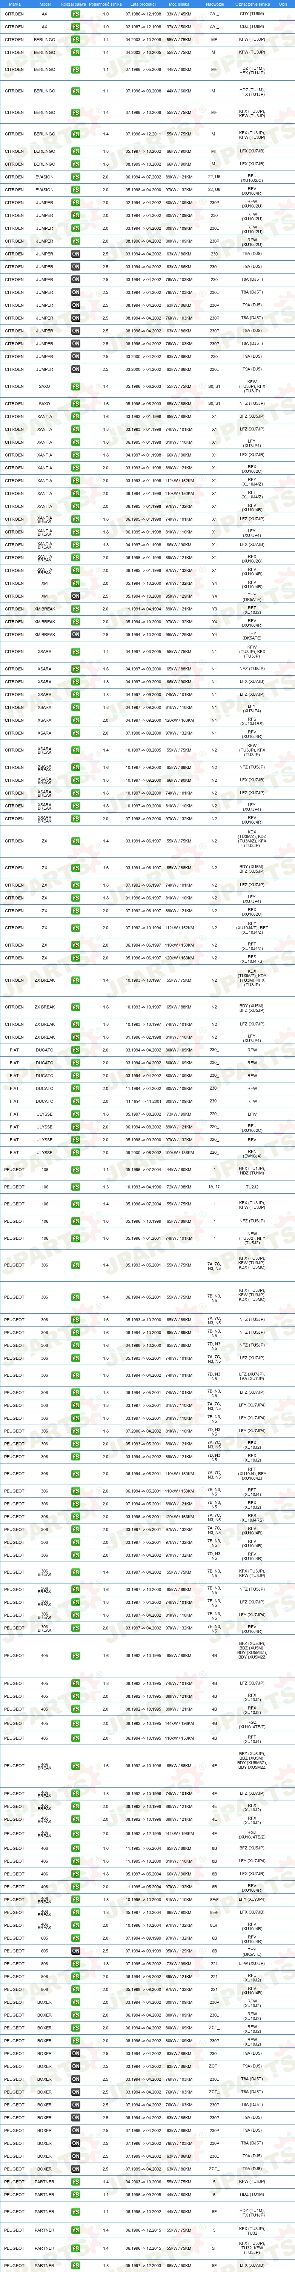
Task: Click the diesel ON icon in the PEUGEOT 605 THY row
Action: pyautogui.click(x=76, y=1951)
